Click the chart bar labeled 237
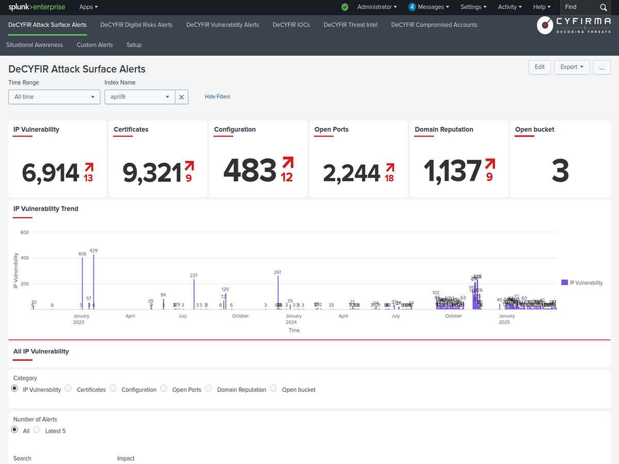Screen dimensions: 619x464 point(194,294)
